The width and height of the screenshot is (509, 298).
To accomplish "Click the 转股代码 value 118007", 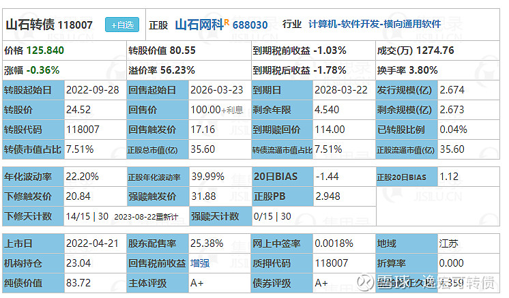I will click(83, 130).
